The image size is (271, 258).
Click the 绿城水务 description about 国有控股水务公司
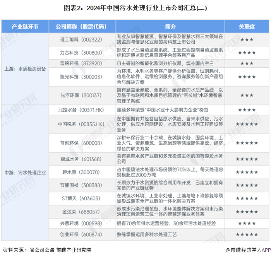click(x=170, y=159)
